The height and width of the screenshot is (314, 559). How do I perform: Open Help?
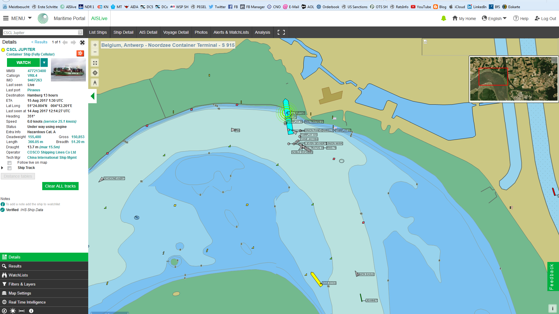[x=521, y=18]
